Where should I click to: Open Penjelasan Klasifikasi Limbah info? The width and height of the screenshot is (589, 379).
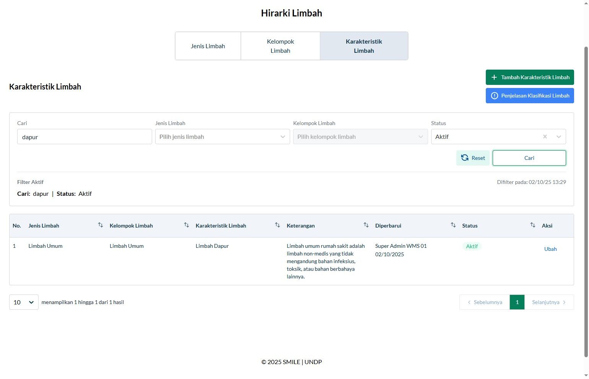tap(530, 96)
